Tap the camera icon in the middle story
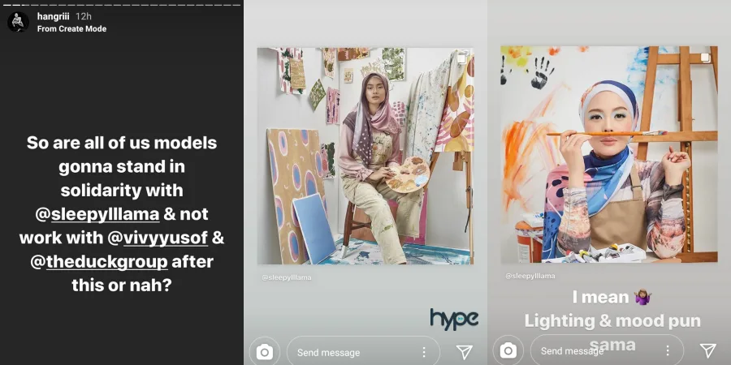This screenshot has width=731, height=365. pyautogui.click(x=265, y=351)
